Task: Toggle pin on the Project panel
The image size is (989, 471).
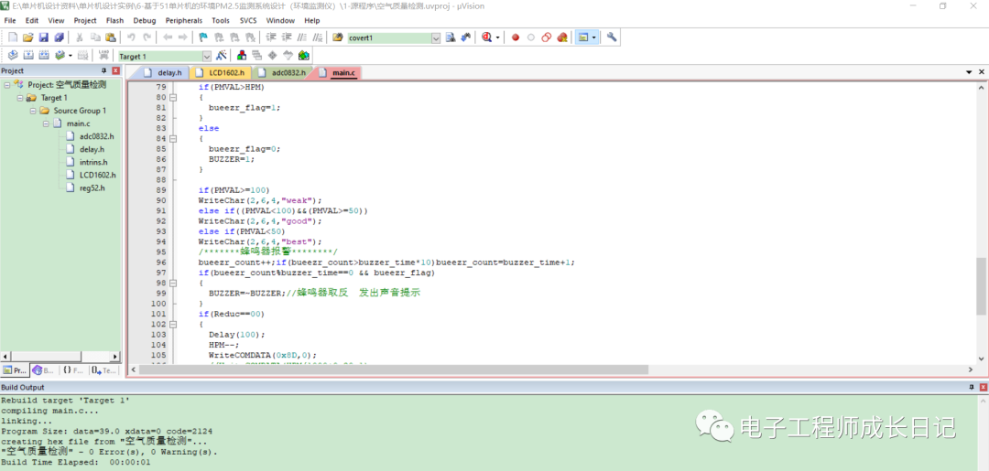Action: coord(103,70)
